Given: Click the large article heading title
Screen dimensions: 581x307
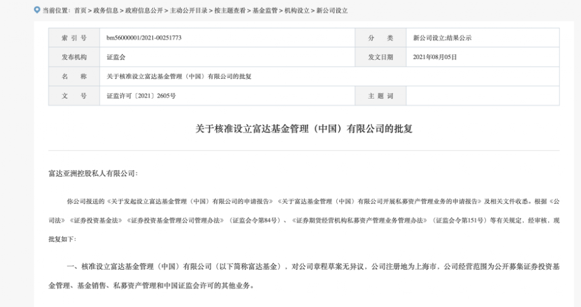Looking at the screenshot, I should (x=304, y=129).
